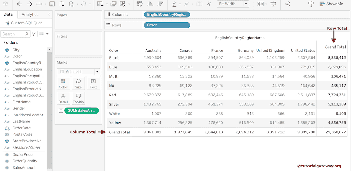Toggle the Show Me panel
The height and width of the screenshot is (171, 351).
pyautogui.click(x=331, y=4)
